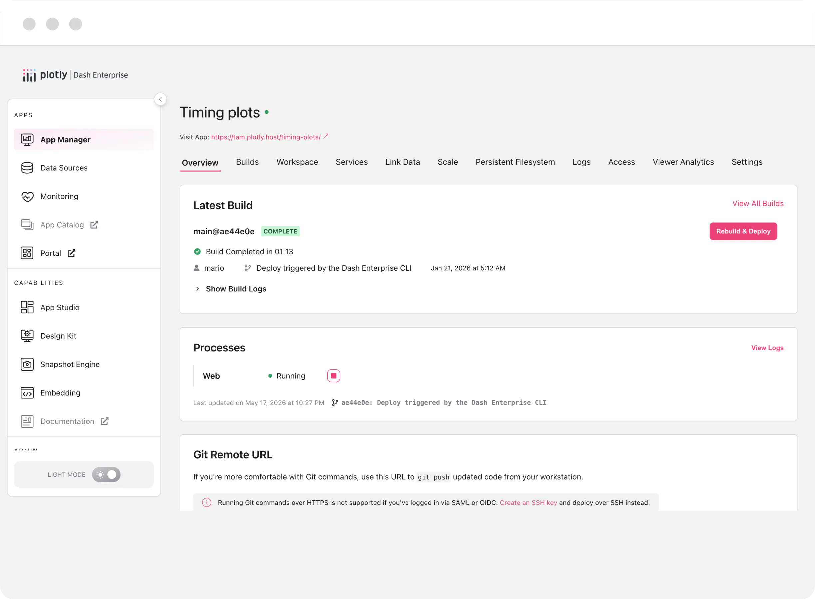The width and height of the screenshot is (815, 599).
Task: Open the View All Builds link
Action: point(758,203)
